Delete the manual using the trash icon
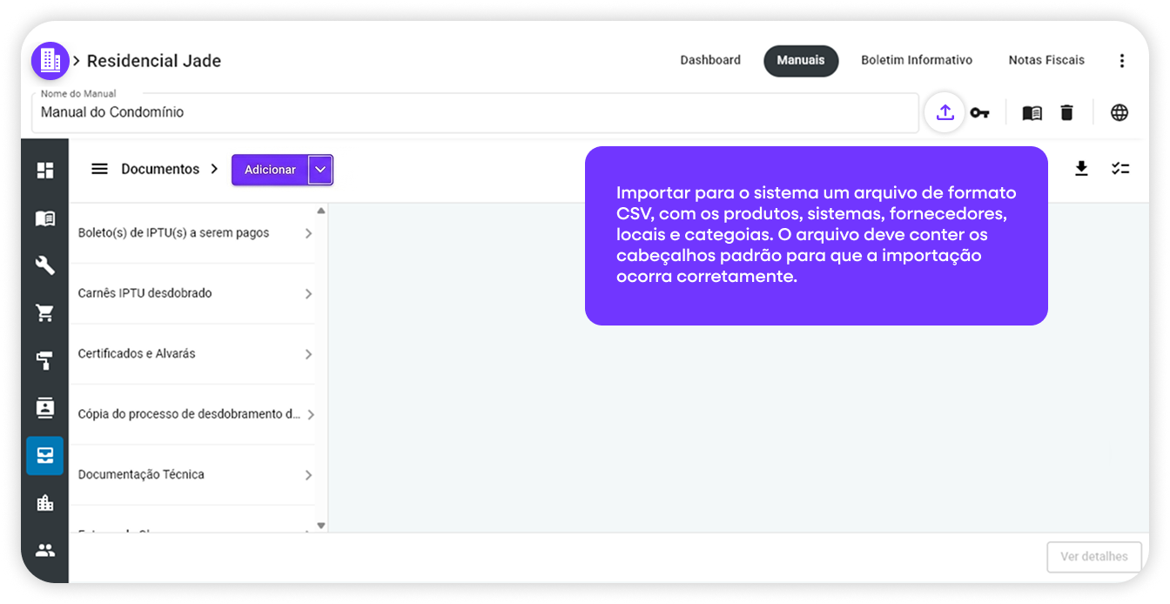Viewport: 1170px width, 604px height. pyautogui.click(x=1067, y=112)
